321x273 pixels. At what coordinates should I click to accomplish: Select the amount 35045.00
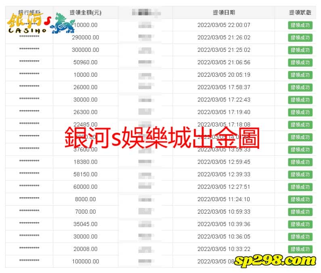coord(85,224)
